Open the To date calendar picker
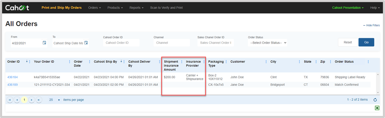Screen dimensions: 385x118 [x=86, y=43]
